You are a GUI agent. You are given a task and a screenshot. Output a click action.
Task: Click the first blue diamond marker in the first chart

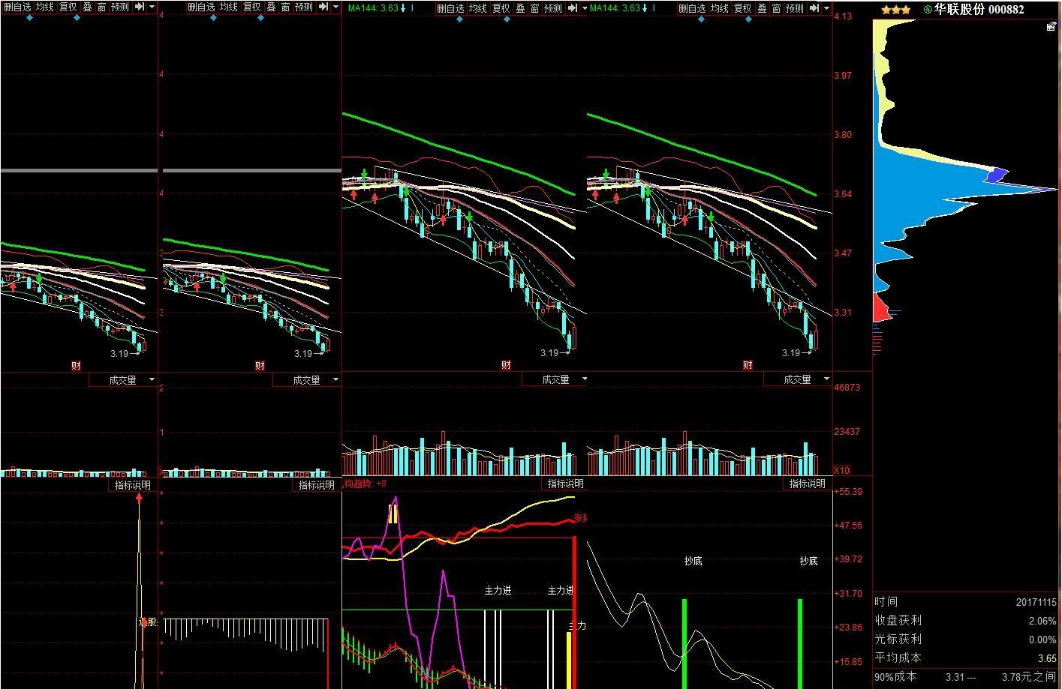coord(29,18)
